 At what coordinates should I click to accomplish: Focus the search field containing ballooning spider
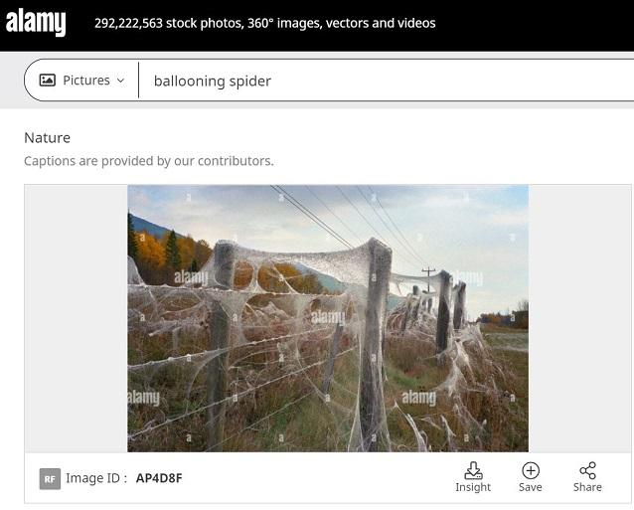click(x=389, y=81)
